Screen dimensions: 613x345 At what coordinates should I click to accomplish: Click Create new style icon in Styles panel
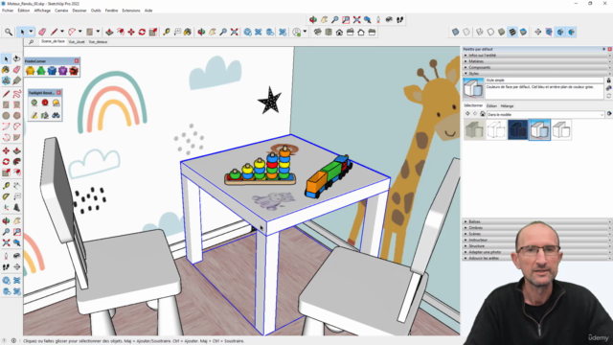(608, 88)
